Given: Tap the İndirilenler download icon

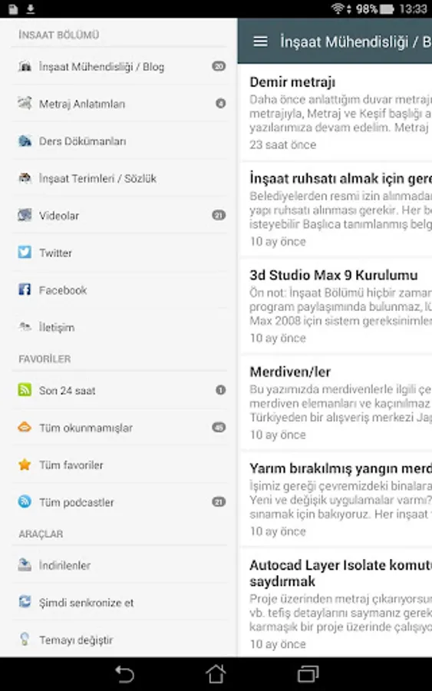Looking at the screenshot, I should pos(25,565).
